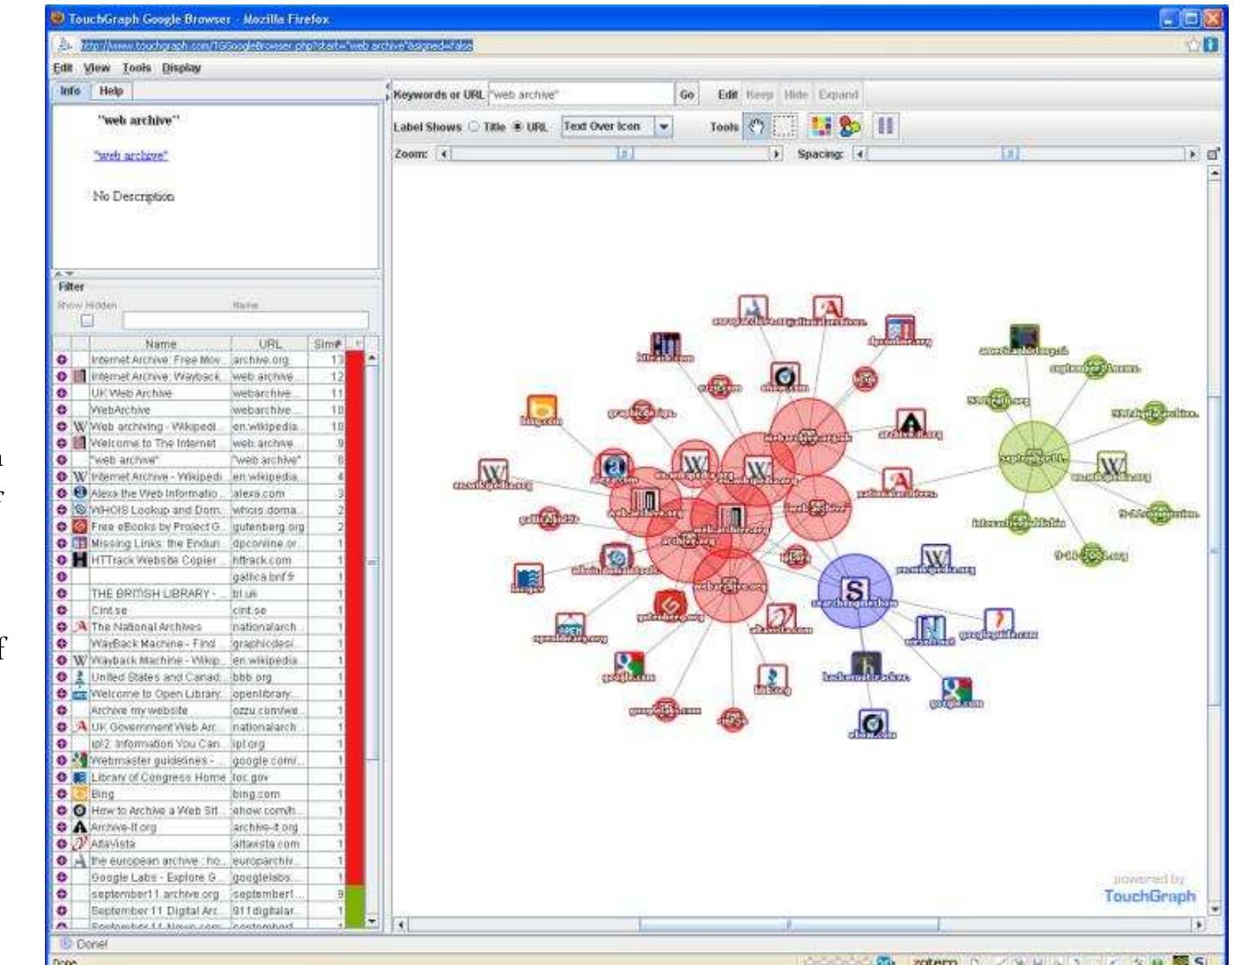Select the gutenberg.org URL cell

tap(270, 527)
